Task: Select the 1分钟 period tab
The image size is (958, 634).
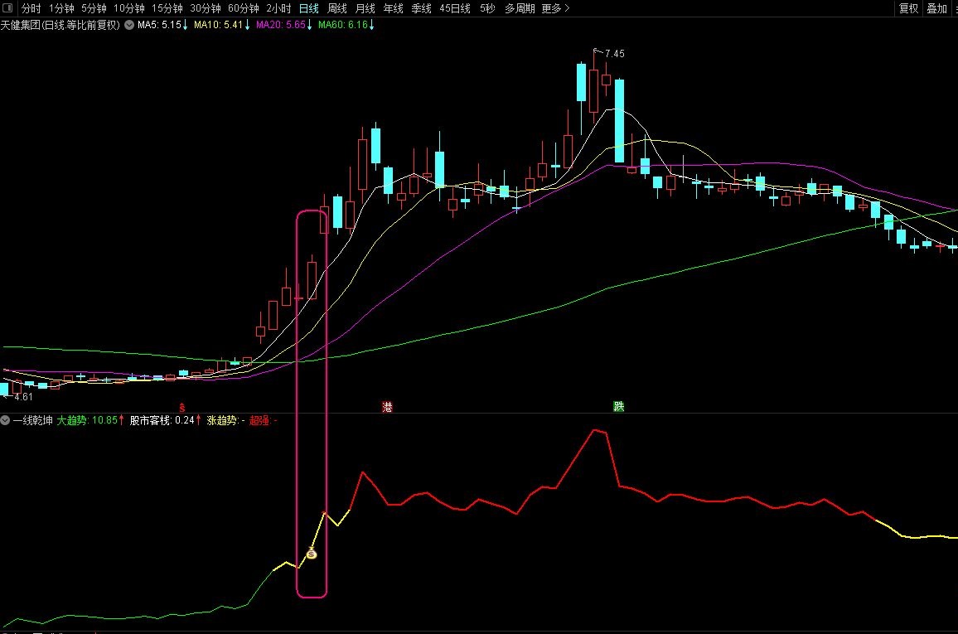Action: pyautogui.click(x=61, y=8)
